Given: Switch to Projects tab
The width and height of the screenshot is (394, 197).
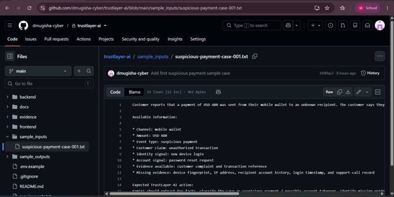Looking at the screenshot, I should point(106,39).
